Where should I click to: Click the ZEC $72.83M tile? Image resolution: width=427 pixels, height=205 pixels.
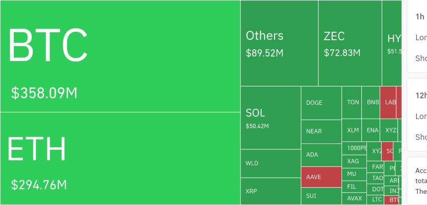pyautogui.click(x=350, y=43)
